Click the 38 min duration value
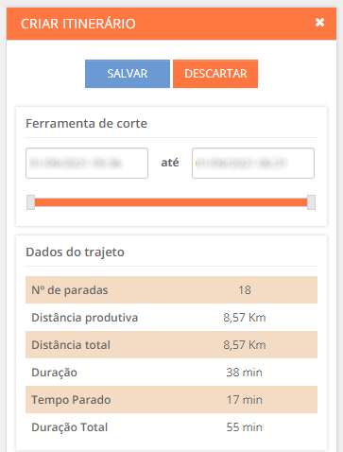Viewport: 343px width, 452px height. 245,373
